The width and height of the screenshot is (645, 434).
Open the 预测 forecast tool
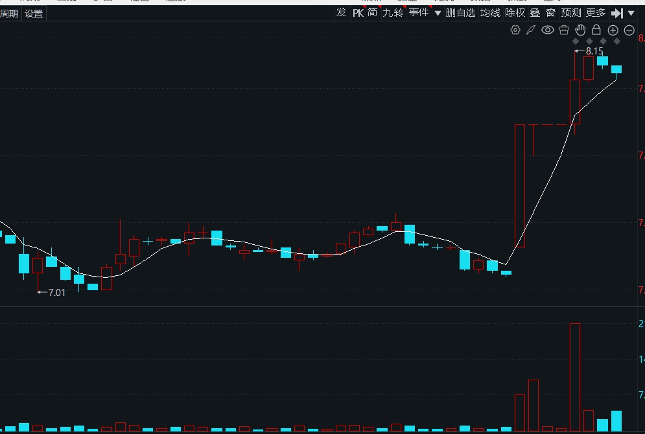pos(571,13)
